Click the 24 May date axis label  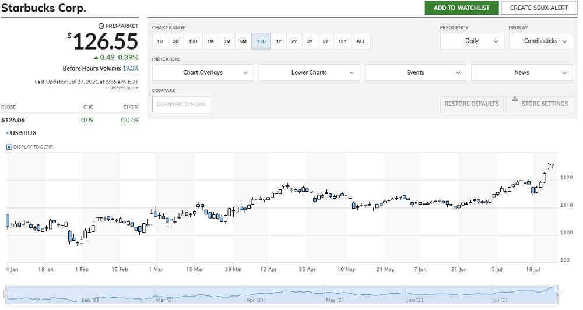click(385, 269)
